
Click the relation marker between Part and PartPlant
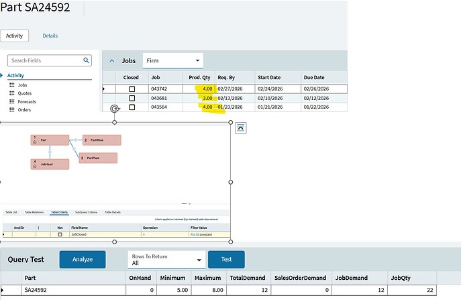coord(74,149)
